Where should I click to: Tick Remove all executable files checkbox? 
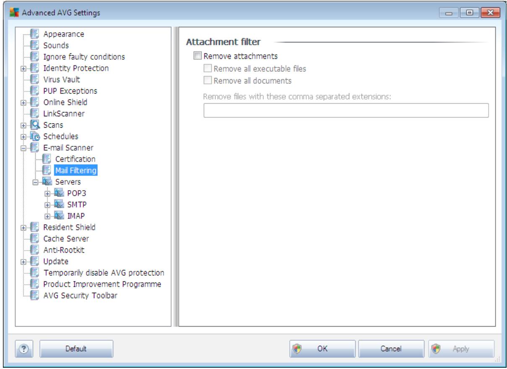tap(207, 68)
